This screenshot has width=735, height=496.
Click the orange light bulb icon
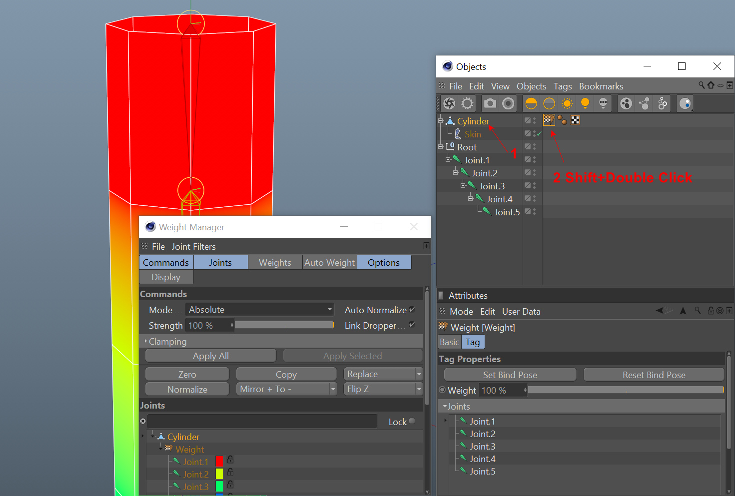pyautogui.click(x=585, y=103)
